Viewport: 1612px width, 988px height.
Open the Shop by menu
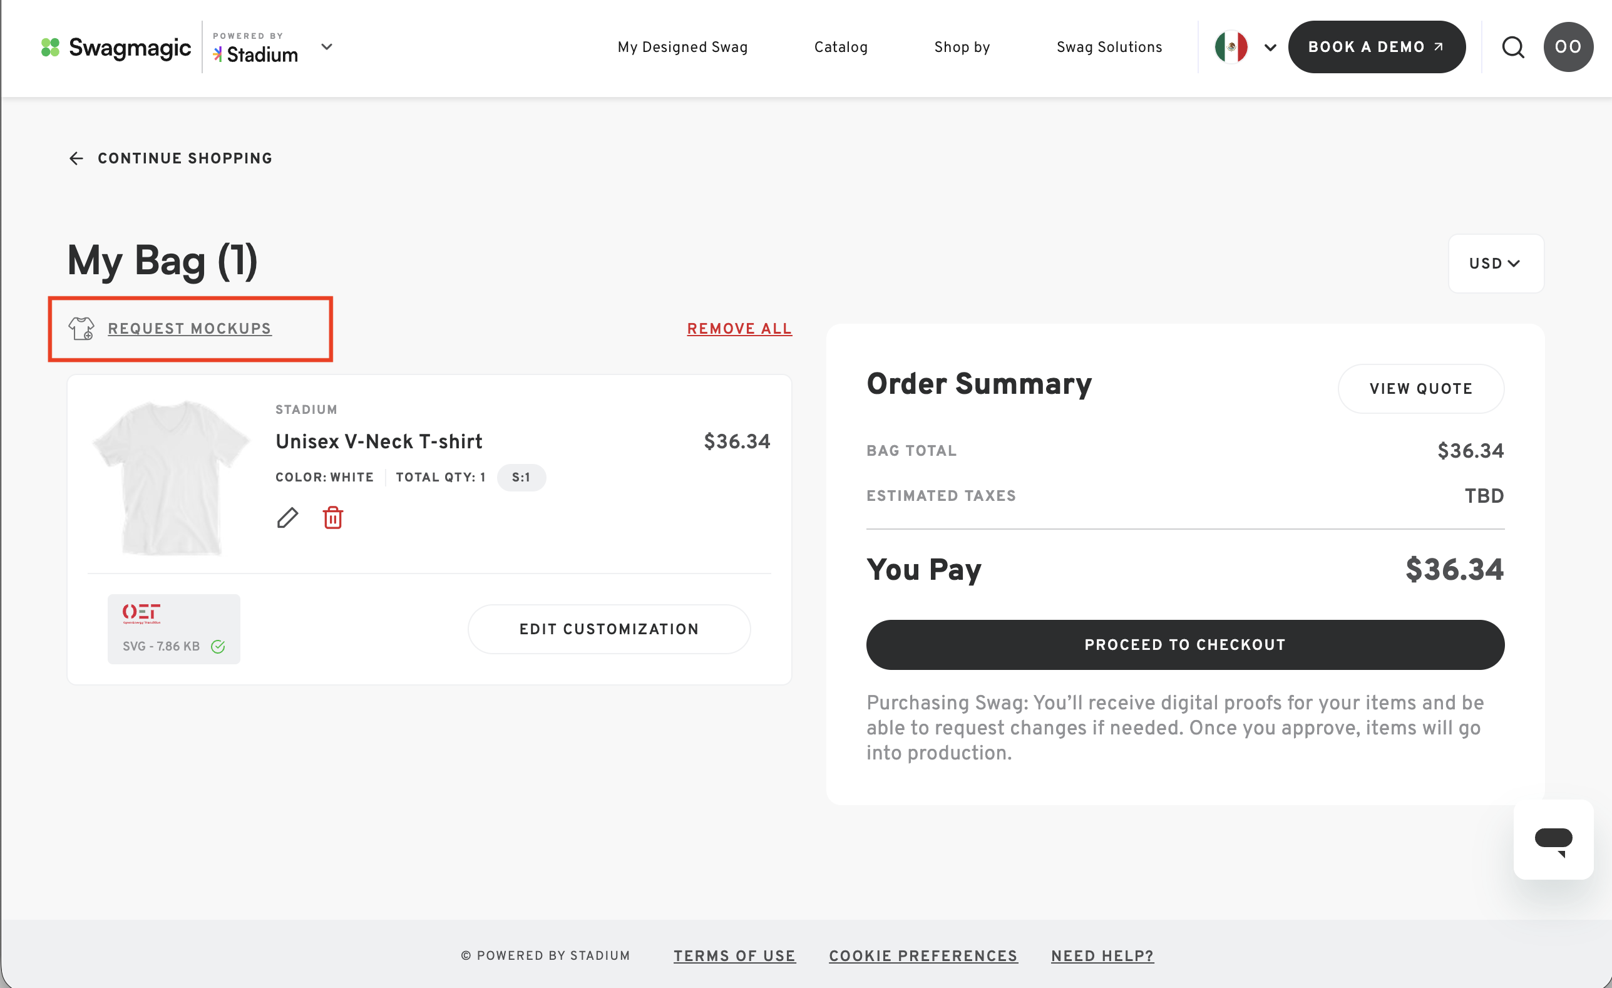click(962, 47)
